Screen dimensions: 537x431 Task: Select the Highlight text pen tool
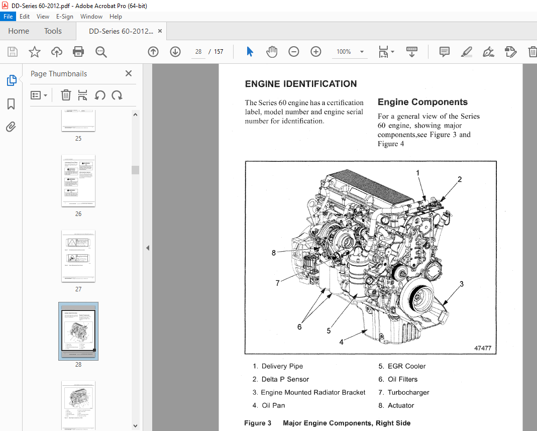click(467, 52)
